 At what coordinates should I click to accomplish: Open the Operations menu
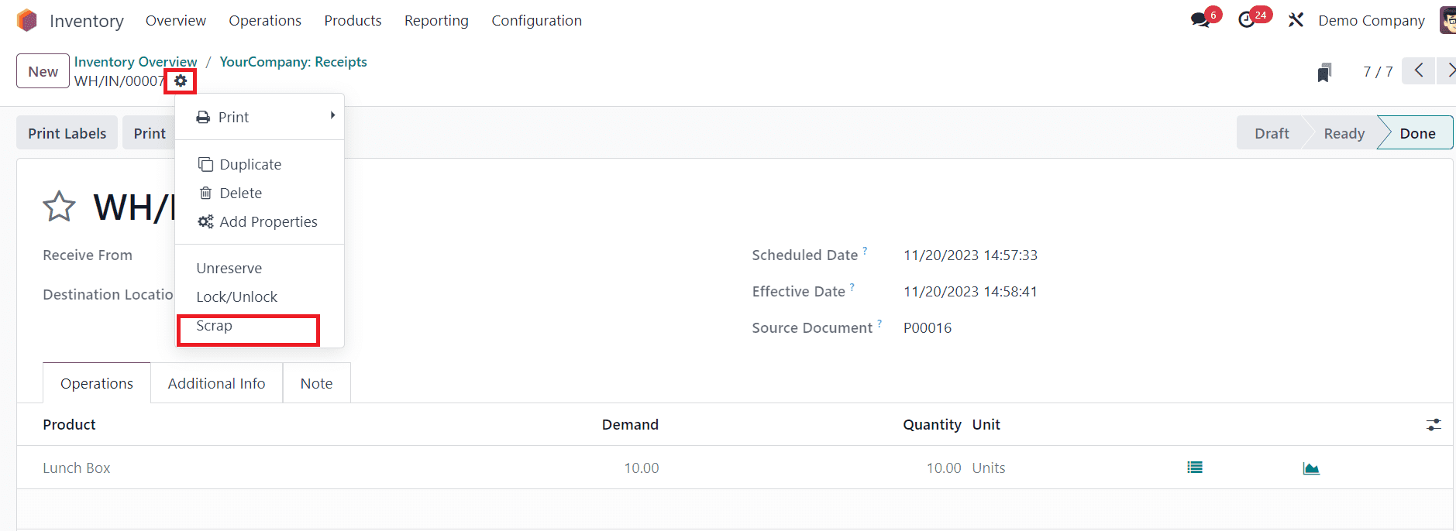(x=265, y=21)
